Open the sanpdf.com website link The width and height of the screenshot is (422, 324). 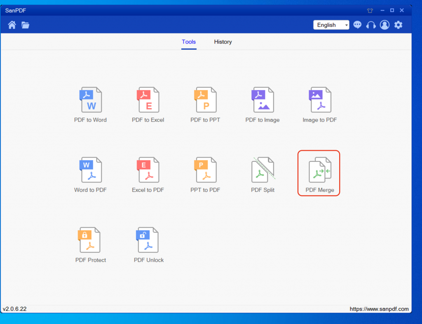[379, 309]
